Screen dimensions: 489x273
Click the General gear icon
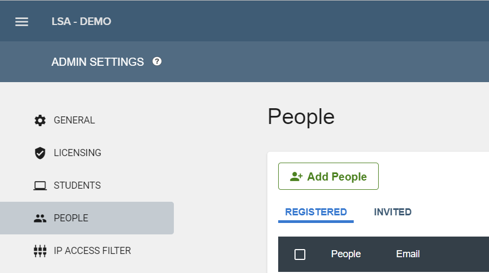[x=40, y=120]
